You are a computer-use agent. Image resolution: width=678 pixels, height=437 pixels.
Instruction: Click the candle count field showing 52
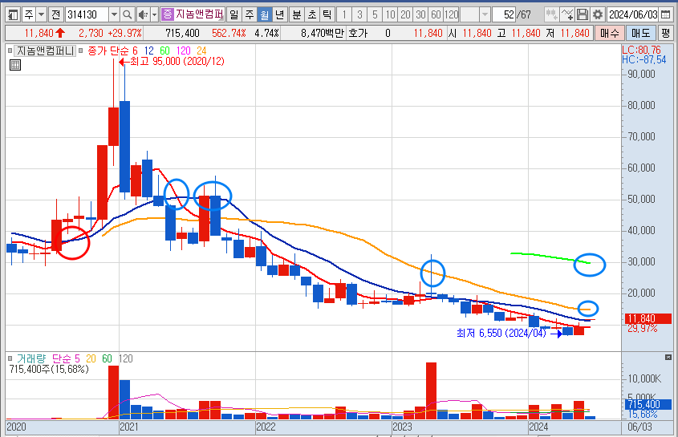504,14
